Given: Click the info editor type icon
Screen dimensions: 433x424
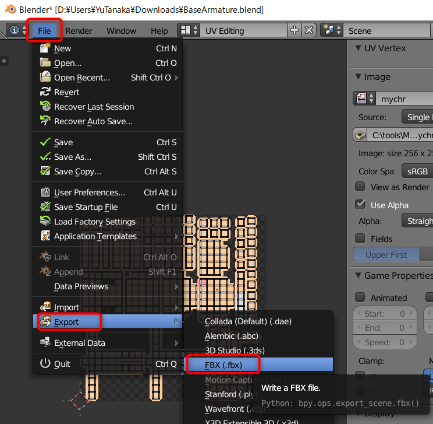Looking at the screenshot, I should (x=15, y=30).
